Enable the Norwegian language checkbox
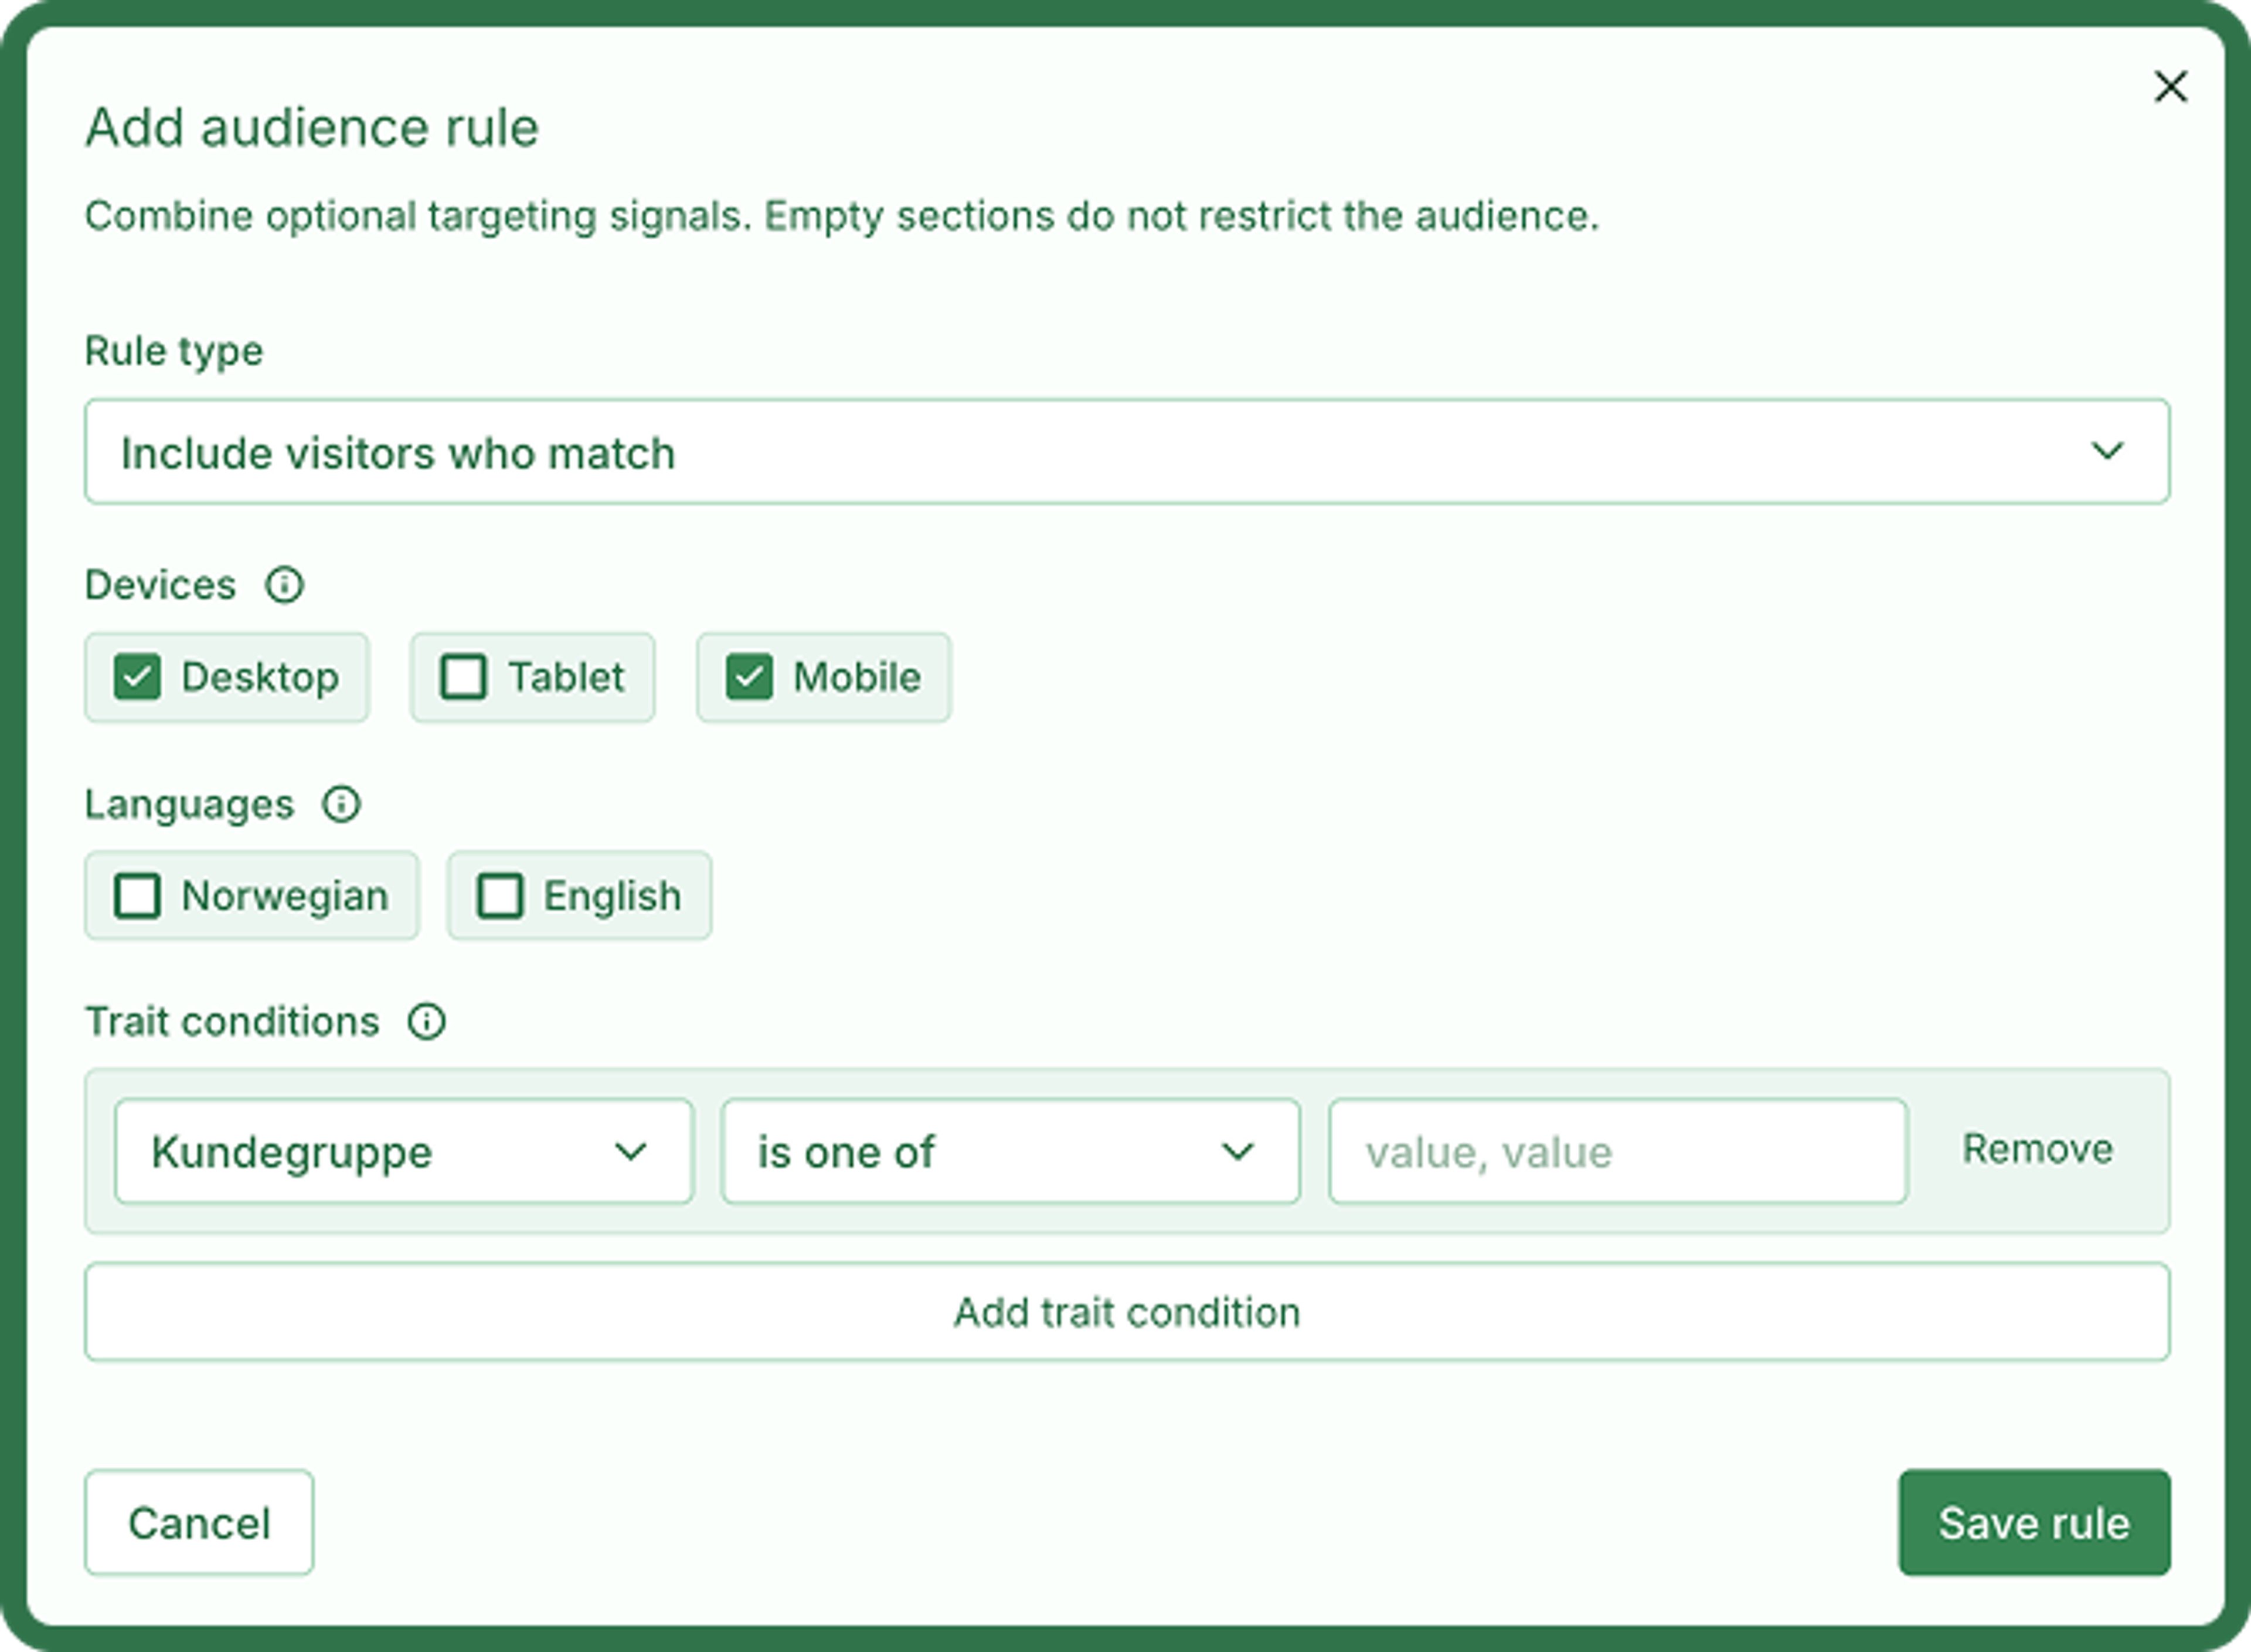Image resolution: width=2251 pixels, height=1652 pixels. pyautogui.click(x=137, y=896)
